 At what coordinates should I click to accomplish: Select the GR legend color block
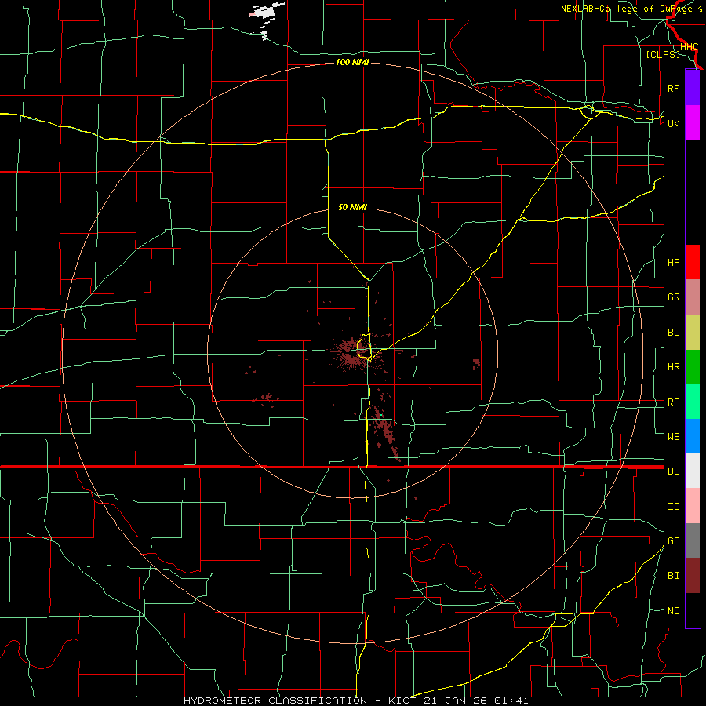tap(693, 297)
